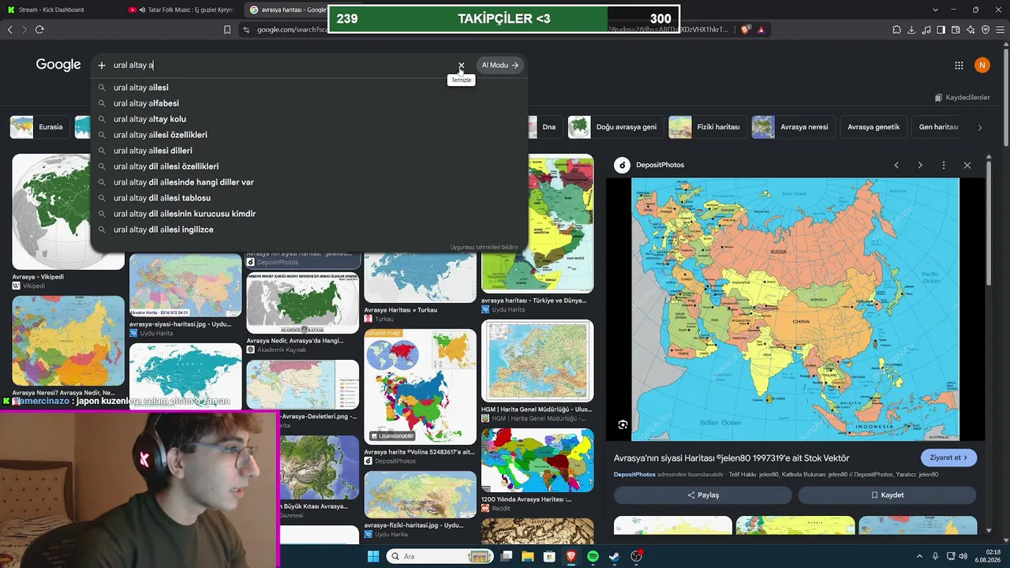The image size is (1010, 568).
Task: Show hidden system tray icons
Action: pyautogui.click(x=920, y=557)
